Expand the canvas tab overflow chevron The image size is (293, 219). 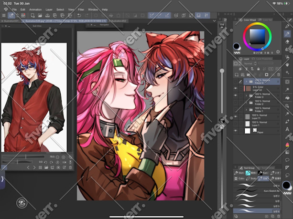point(214,21)
